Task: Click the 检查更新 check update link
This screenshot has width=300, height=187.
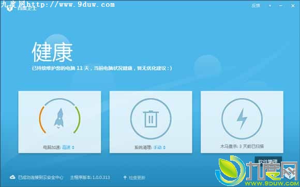Action: click(137, 178)
